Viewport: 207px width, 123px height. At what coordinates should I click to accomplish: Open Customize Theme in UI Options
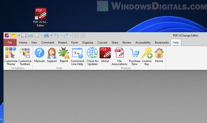(x=11, y=56)
